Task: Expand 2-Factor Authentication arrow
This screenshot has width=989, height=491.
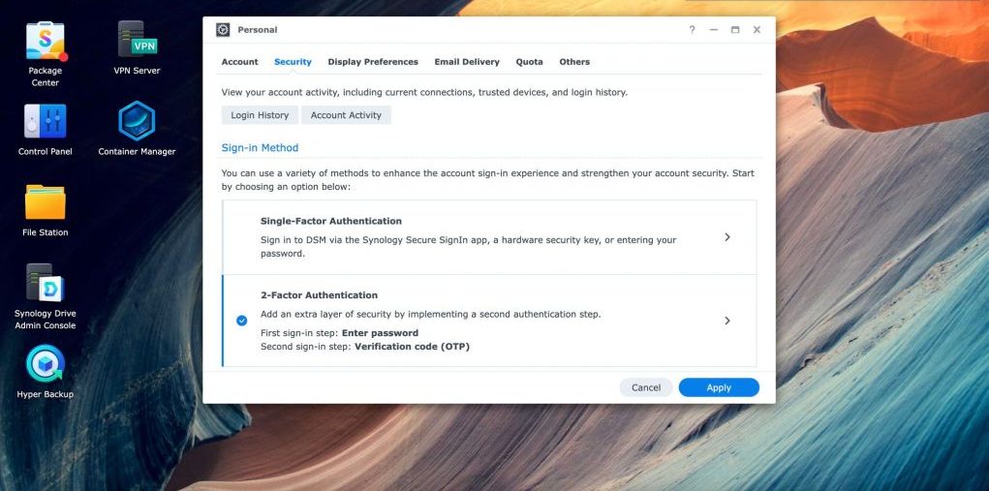Action: click(727, 321)
